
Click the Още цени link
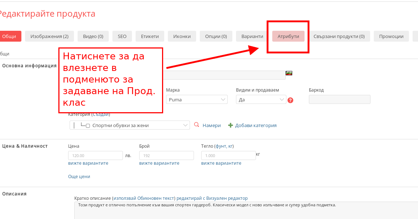(x=79, y=176)
